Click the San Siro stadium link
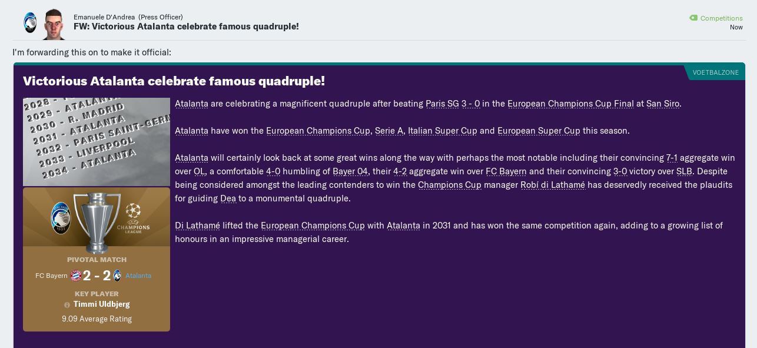 (663, 104)
